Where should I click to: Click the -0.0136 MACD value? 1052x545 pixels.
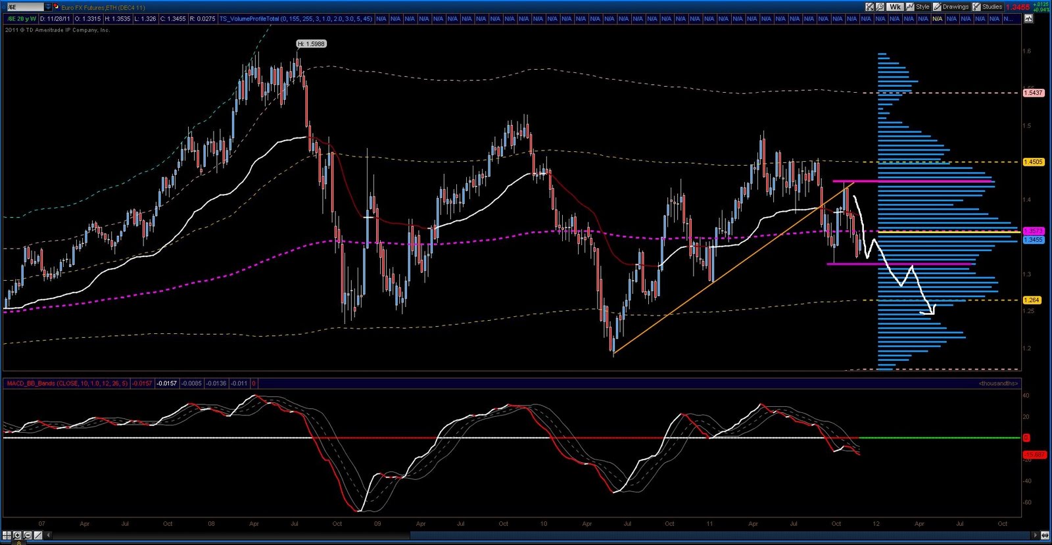pos(216,383)
